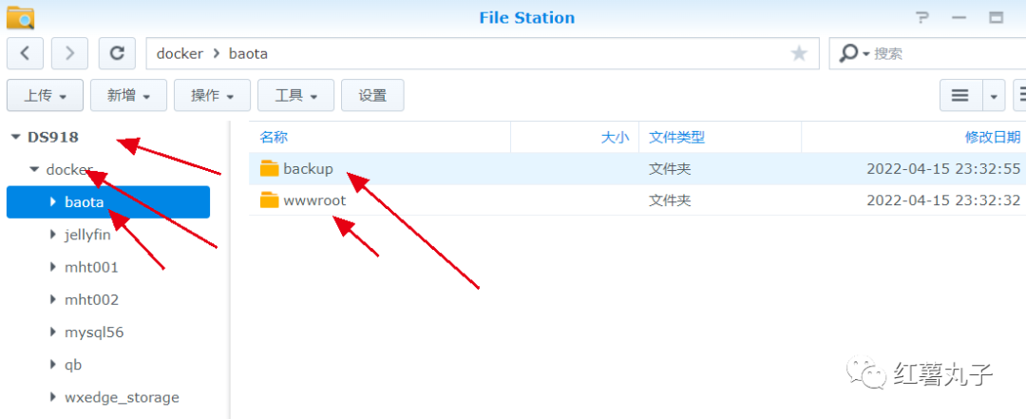Image resolution: width=1026 pixels, height=419 pixels.
Task: Switch to list view mode icon
Action: (x=959, y=96)
